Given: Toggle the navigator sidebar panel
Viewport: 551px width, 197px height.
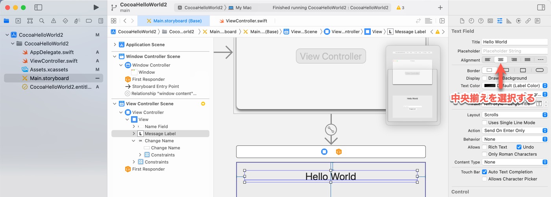Looking at the screenshot, I should (38, 7).
